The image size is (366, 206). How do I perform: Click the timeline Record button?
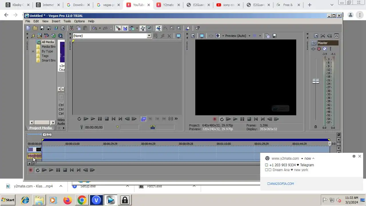[x=31, y=170]
